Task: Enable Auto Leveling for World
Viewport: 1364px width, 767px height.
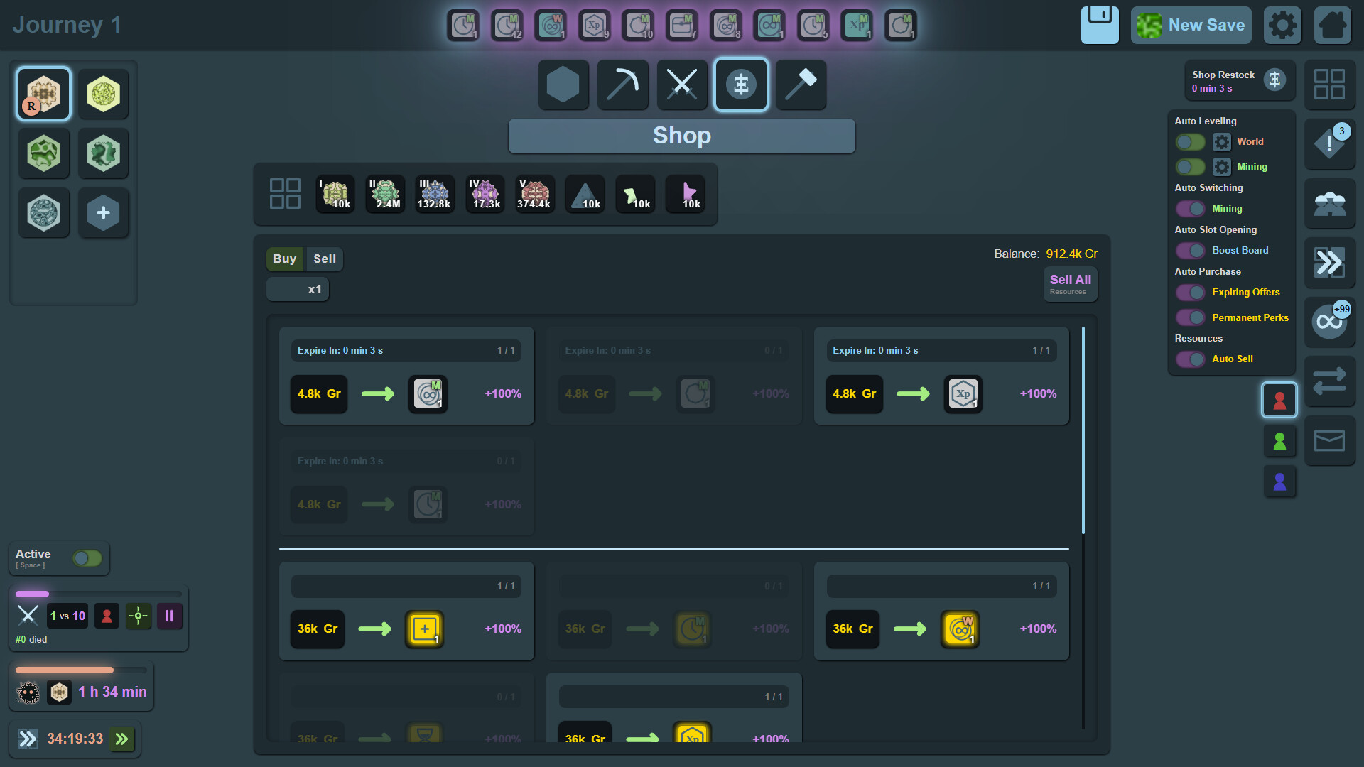Action: (x=1190, y=142)
